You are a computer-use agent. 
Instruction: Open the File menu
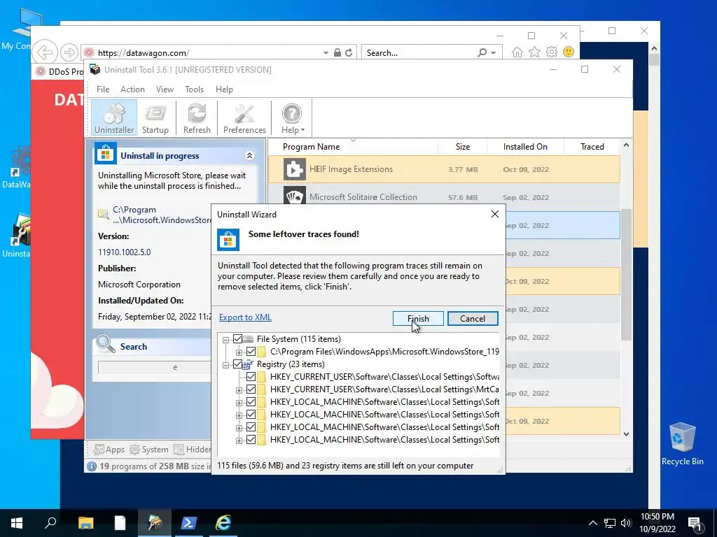click(103, 89)
